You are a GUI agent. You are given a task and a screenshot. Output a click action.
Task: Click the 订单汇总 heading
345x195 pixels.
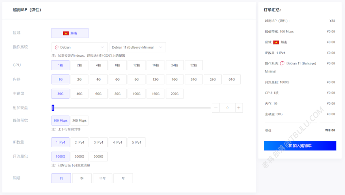[x=272, y=10]
